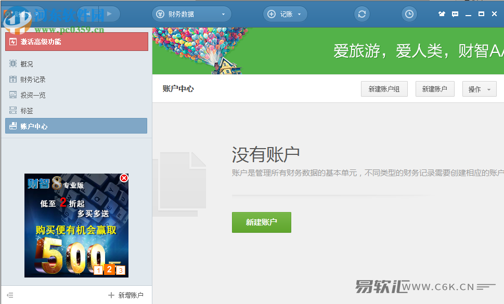Click the 标签 tags icon

pyautogui.click(x=13, y=111)
